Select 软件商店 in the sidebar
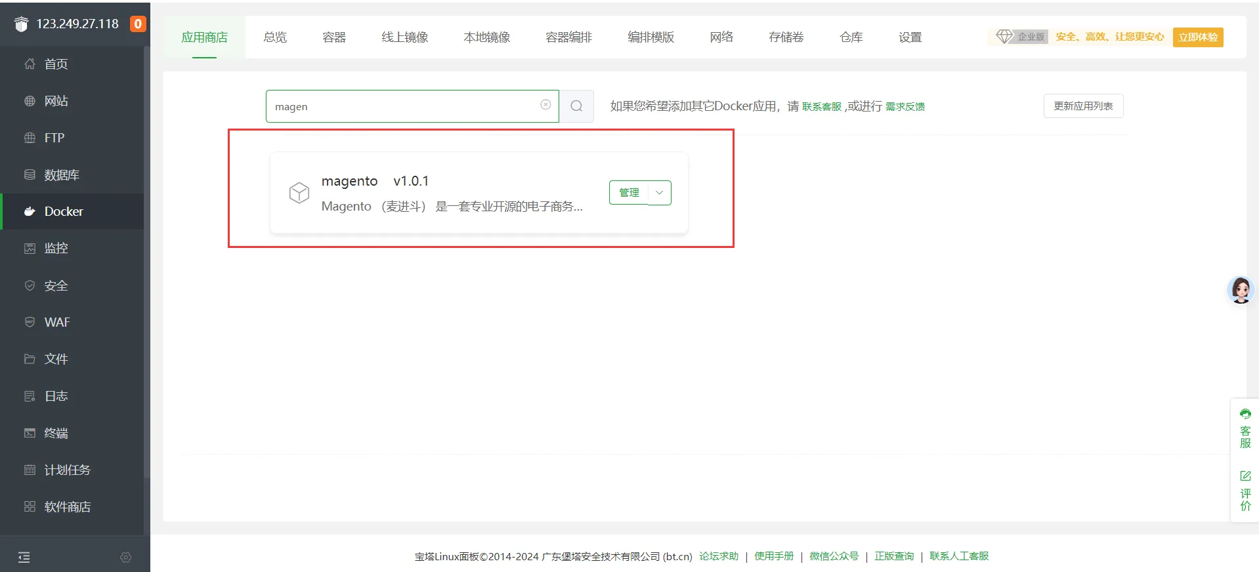Image resolution: width=1259 pixels, height=572 pixels. tap(72, 506)
